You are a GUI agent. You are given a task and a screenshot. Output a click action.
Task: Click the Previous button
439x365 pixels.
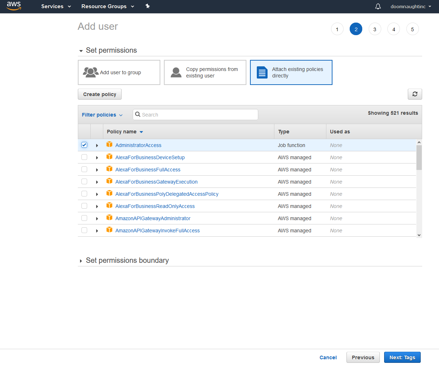click(x=363, y=357)
